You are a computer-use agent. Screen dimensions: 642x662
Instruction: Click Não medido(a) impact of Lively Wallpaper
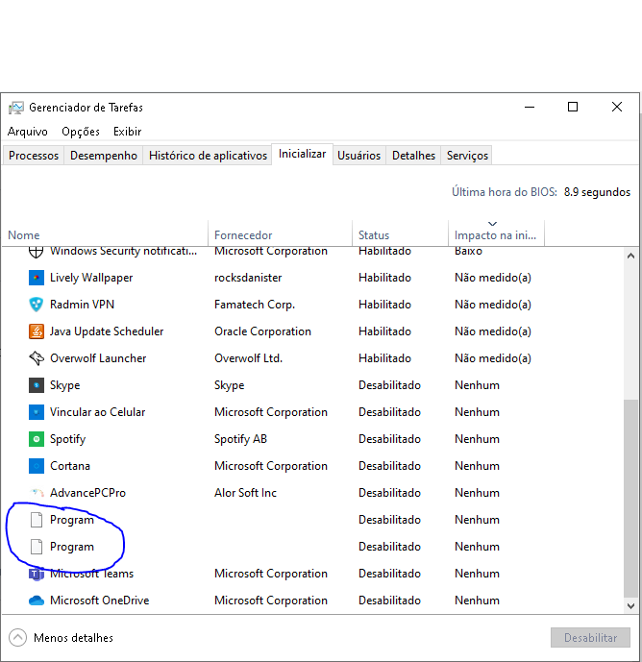click(493, 278)
